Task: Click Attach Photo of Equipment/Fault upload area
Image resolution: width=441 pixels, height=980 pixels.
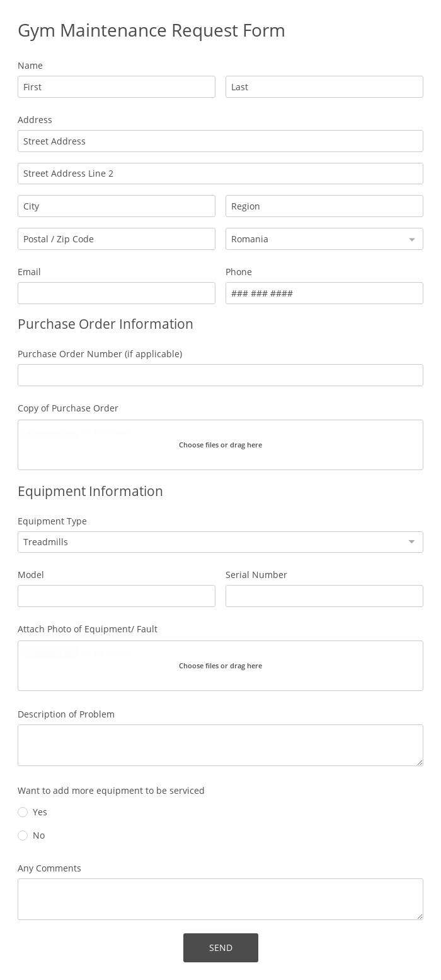Action: 220,665
